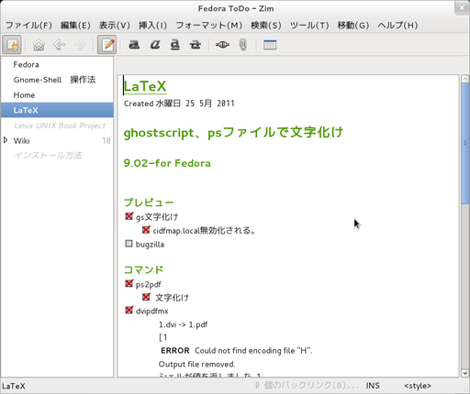Click INS indicator in status bar
The height and width of the screenshot is (394, 470).
point(373,386)
